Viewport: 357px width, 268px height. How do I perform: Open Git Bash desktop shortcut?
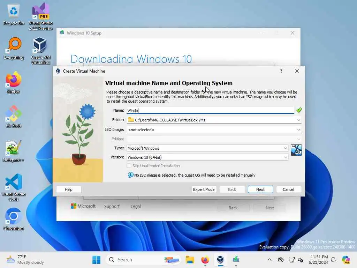[14, 117]
